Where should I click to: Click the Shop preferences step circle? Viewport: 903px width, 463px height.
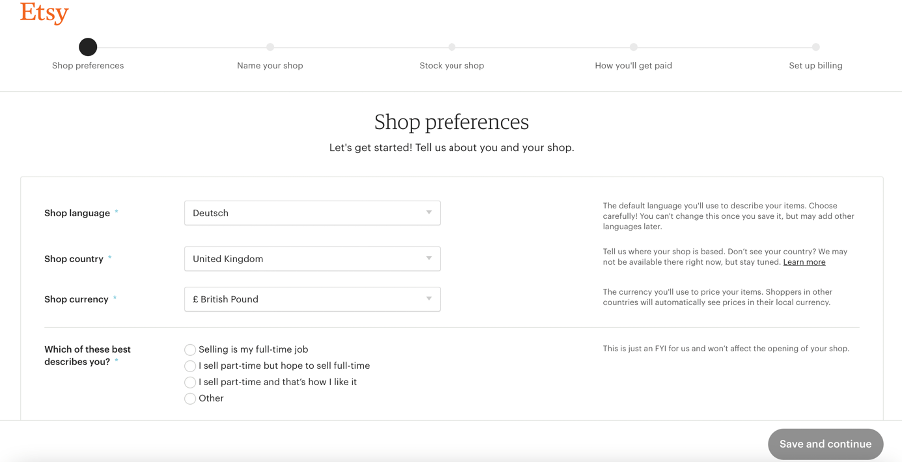88,46
